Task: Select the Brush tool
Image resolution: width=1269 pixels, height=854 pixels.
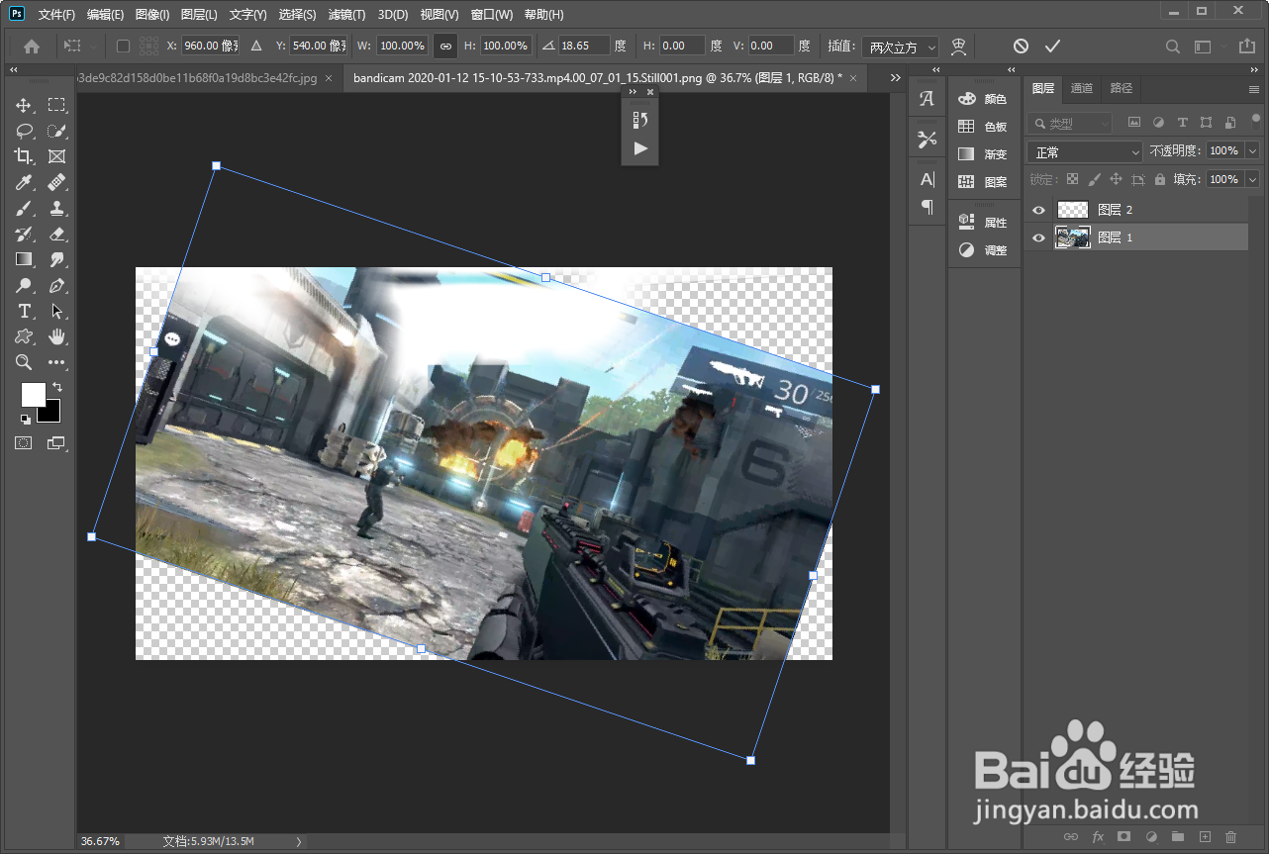Action: [24, 208]
